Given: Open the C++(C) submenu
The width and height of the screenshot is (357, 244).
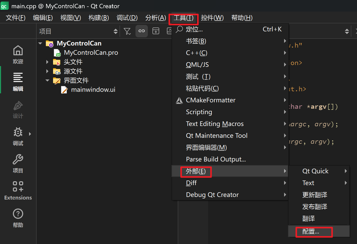Looking at the screenshot, I should click(x=230, y=53).
